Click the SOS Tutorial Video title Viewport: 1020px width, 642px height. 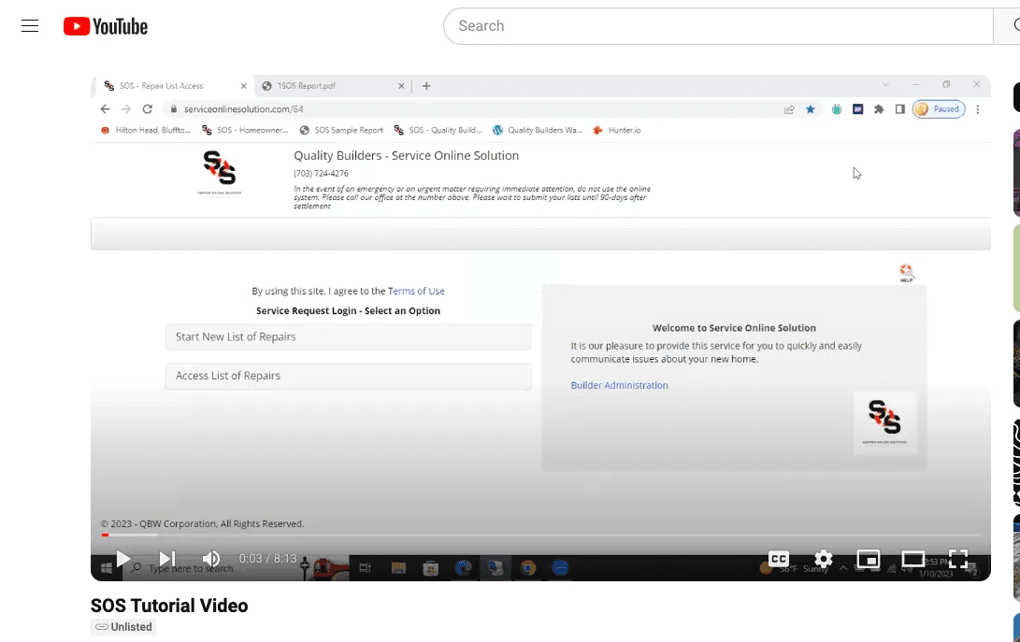click(x=169, y=606)
